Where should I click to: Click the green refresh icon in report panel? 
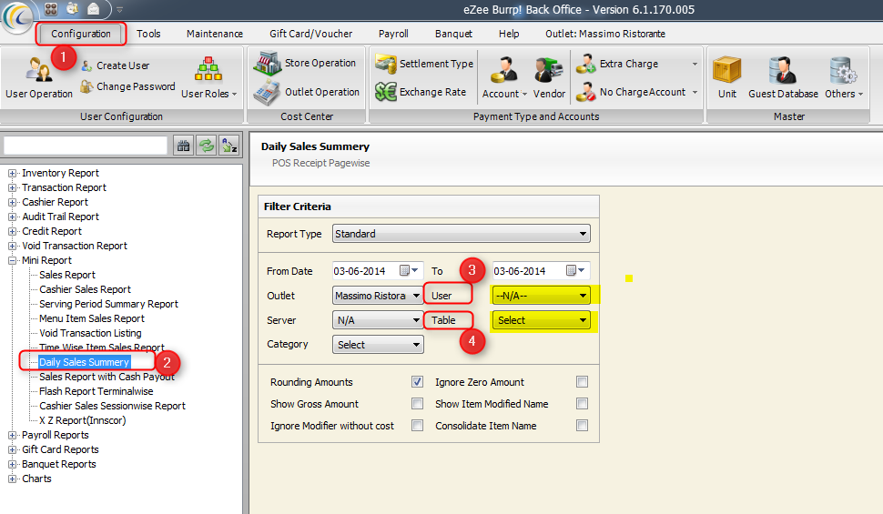coord(207,146)
